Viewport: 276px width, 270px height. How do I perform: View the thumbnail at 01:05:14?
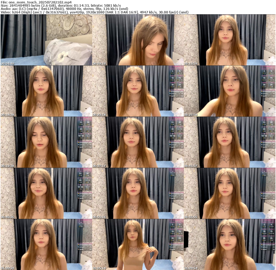tap(138, 244)
